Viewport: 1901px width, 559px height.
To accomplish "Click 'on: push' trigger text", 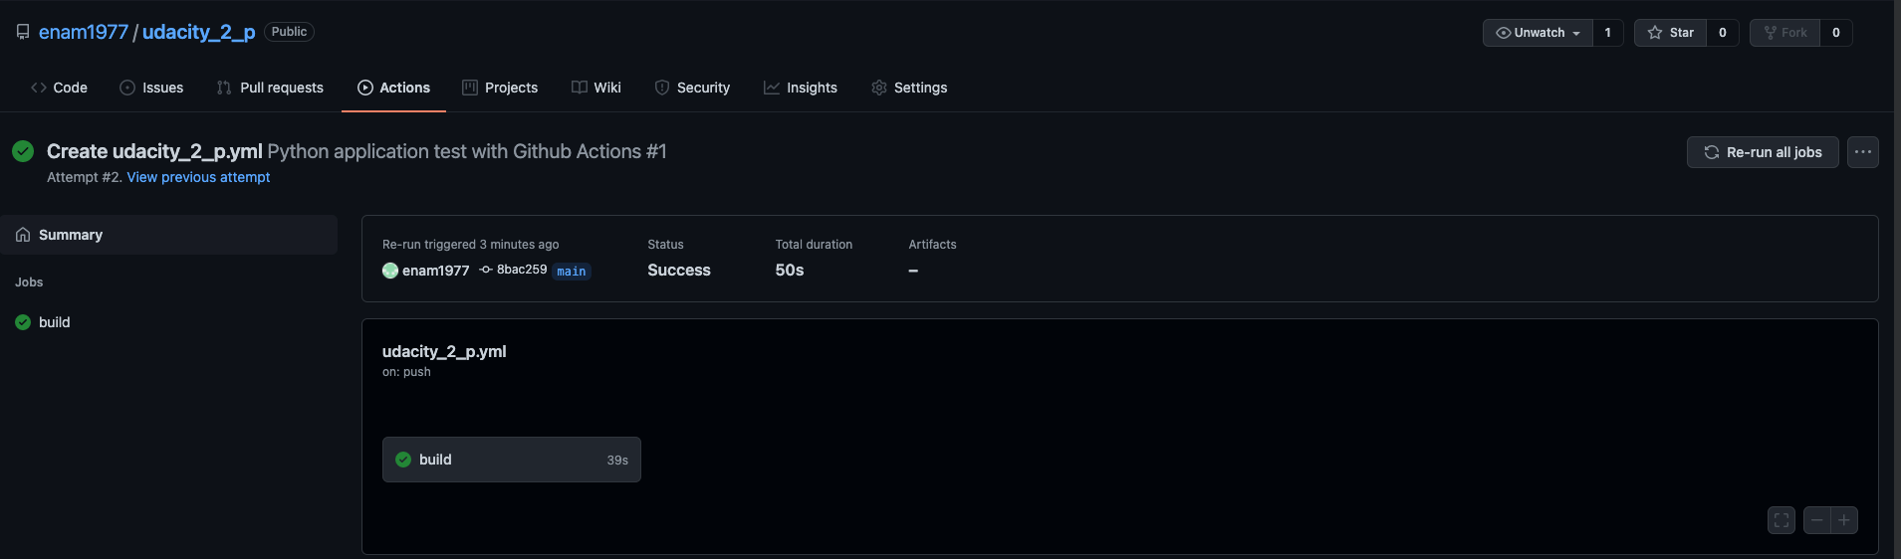I will [x=406, y=372].
